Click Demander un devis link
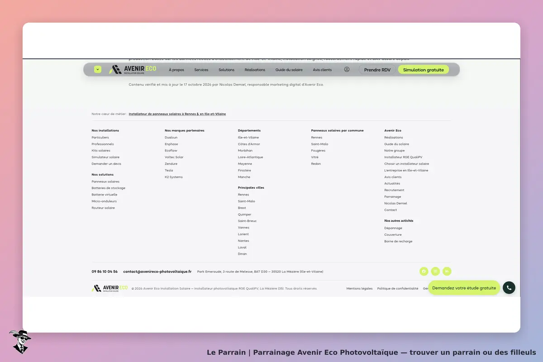543x362 pixels. tap(106, 164)
